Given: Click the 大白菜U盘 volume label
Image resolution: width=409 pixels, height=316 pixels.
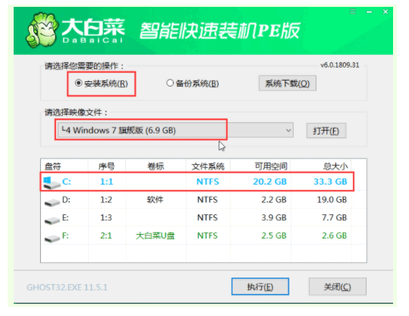Looking at the screenshot, I should point(156,235).
